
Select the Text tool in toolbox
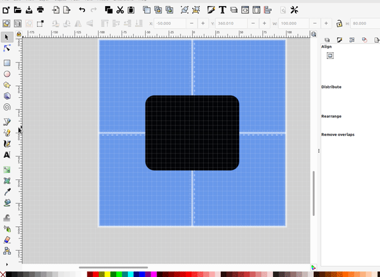coord(7,155)
